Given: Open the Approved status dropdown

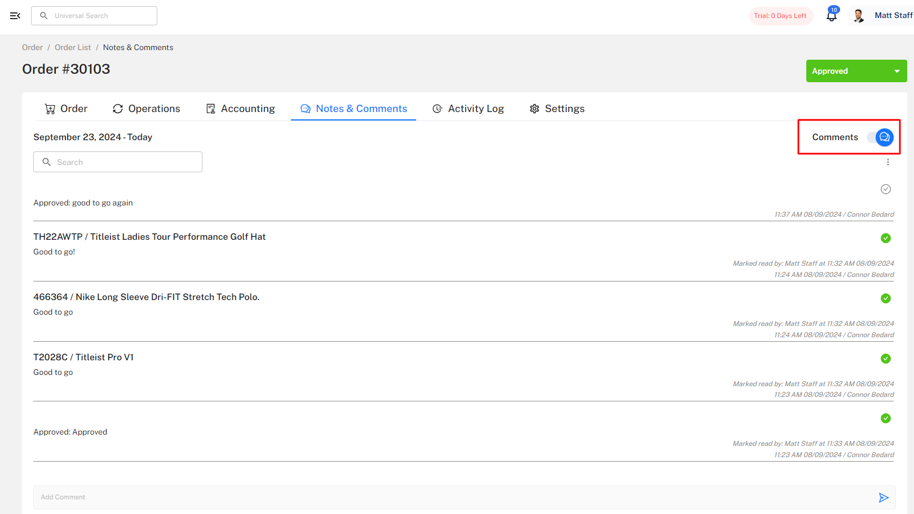Looking at the screenshot, I should [x=856, y=71].
